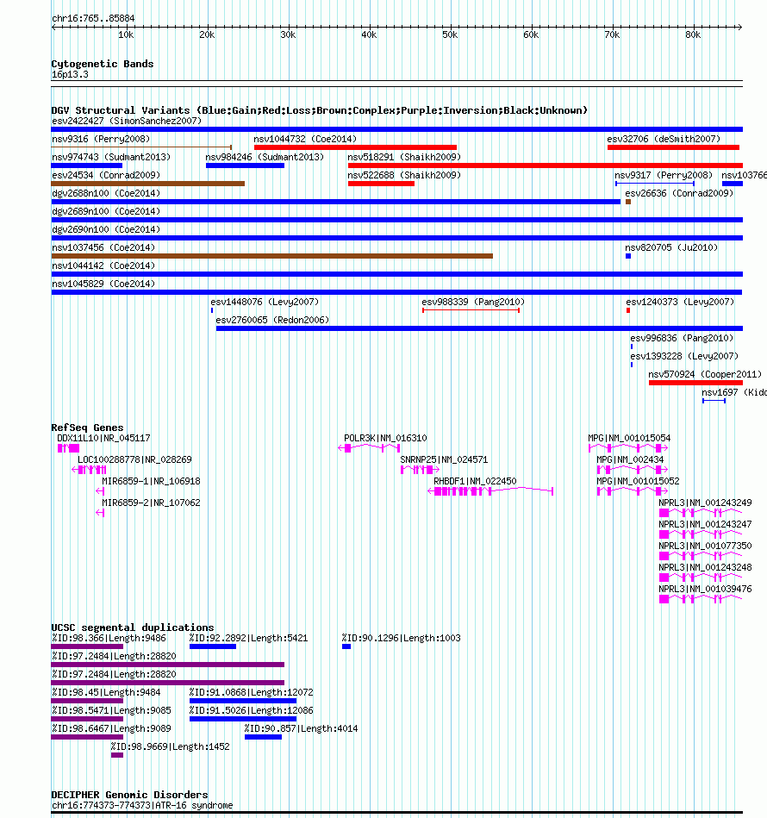Screen dimensions: 767x818
Task: Click NPRL3|NM_001077350 gene label
Action: click(x=705, y=546)
